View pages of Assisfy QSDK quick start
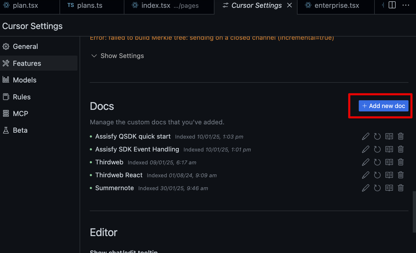This screenshot has height=253, width=416. click(389, 136)
